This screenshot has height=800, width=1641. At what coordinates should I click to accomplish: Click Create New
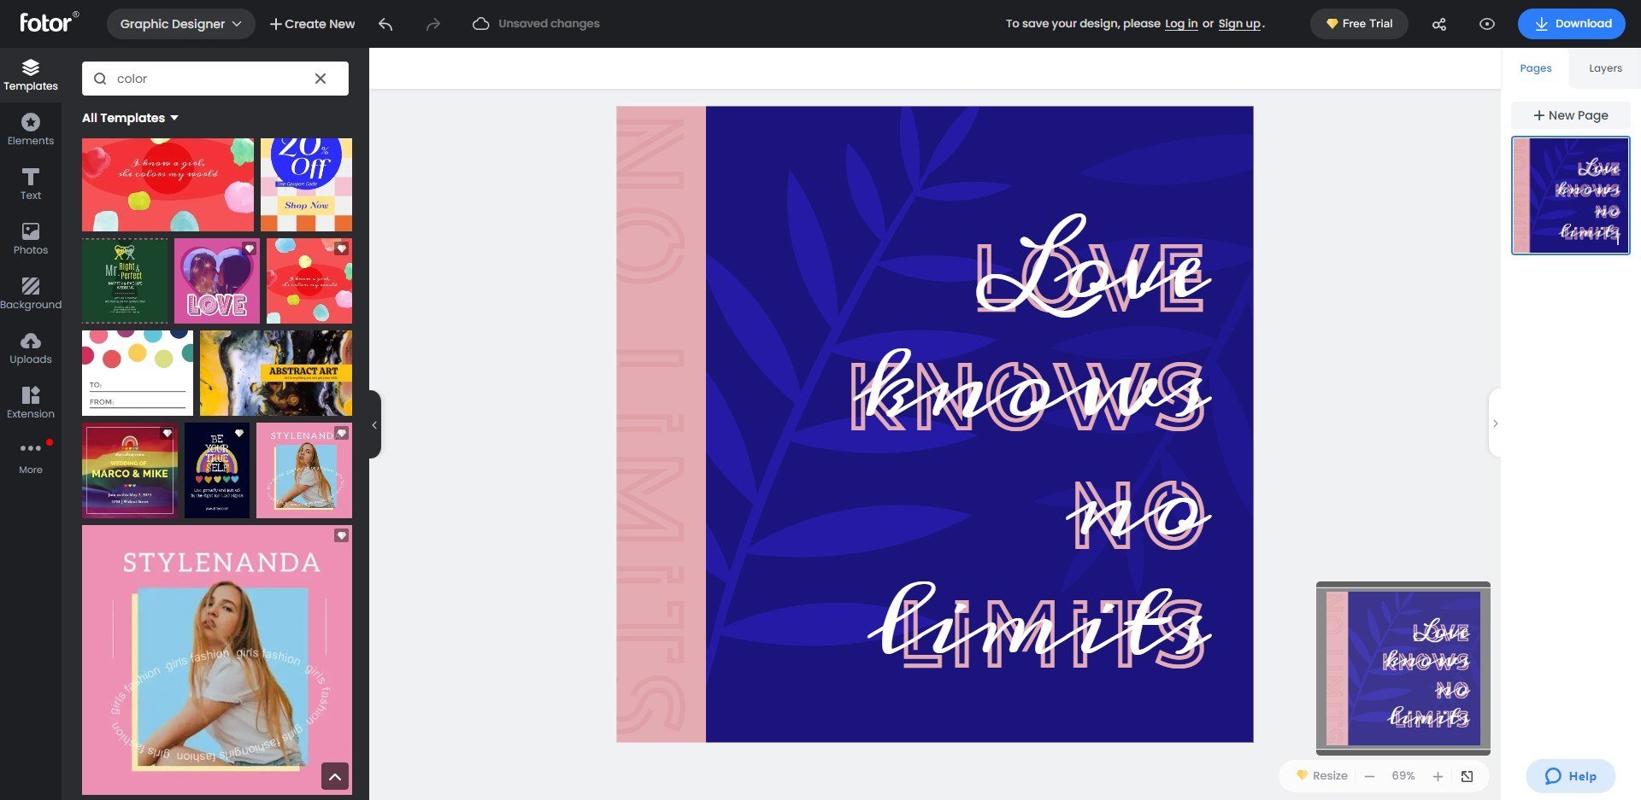pos(312,24)
